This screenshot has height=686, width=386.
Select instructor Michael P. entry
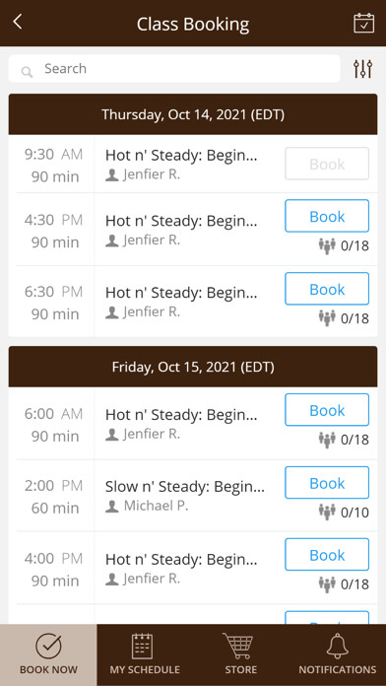pos(147,506)
